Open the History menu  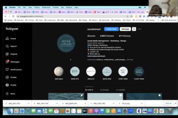coord(37,7)
